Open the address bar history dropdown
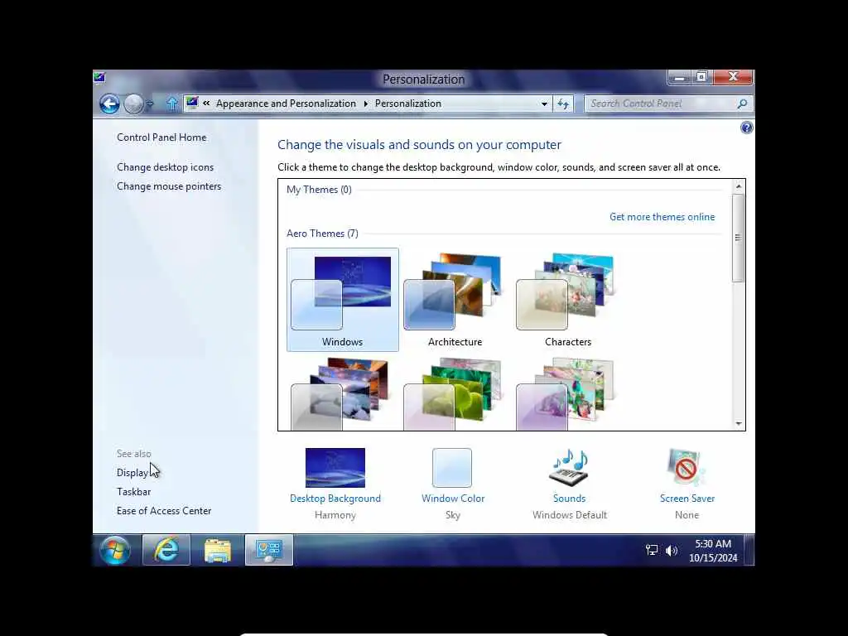The height and width of the screenshot is (636, 848). 544,104
